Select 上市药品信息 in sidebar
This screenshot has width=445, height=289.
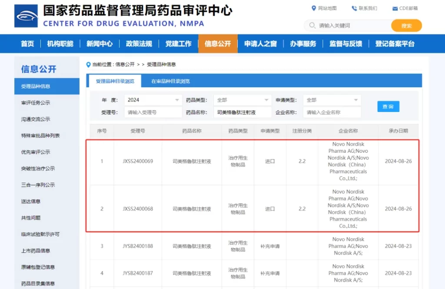(x=36, y=251)
